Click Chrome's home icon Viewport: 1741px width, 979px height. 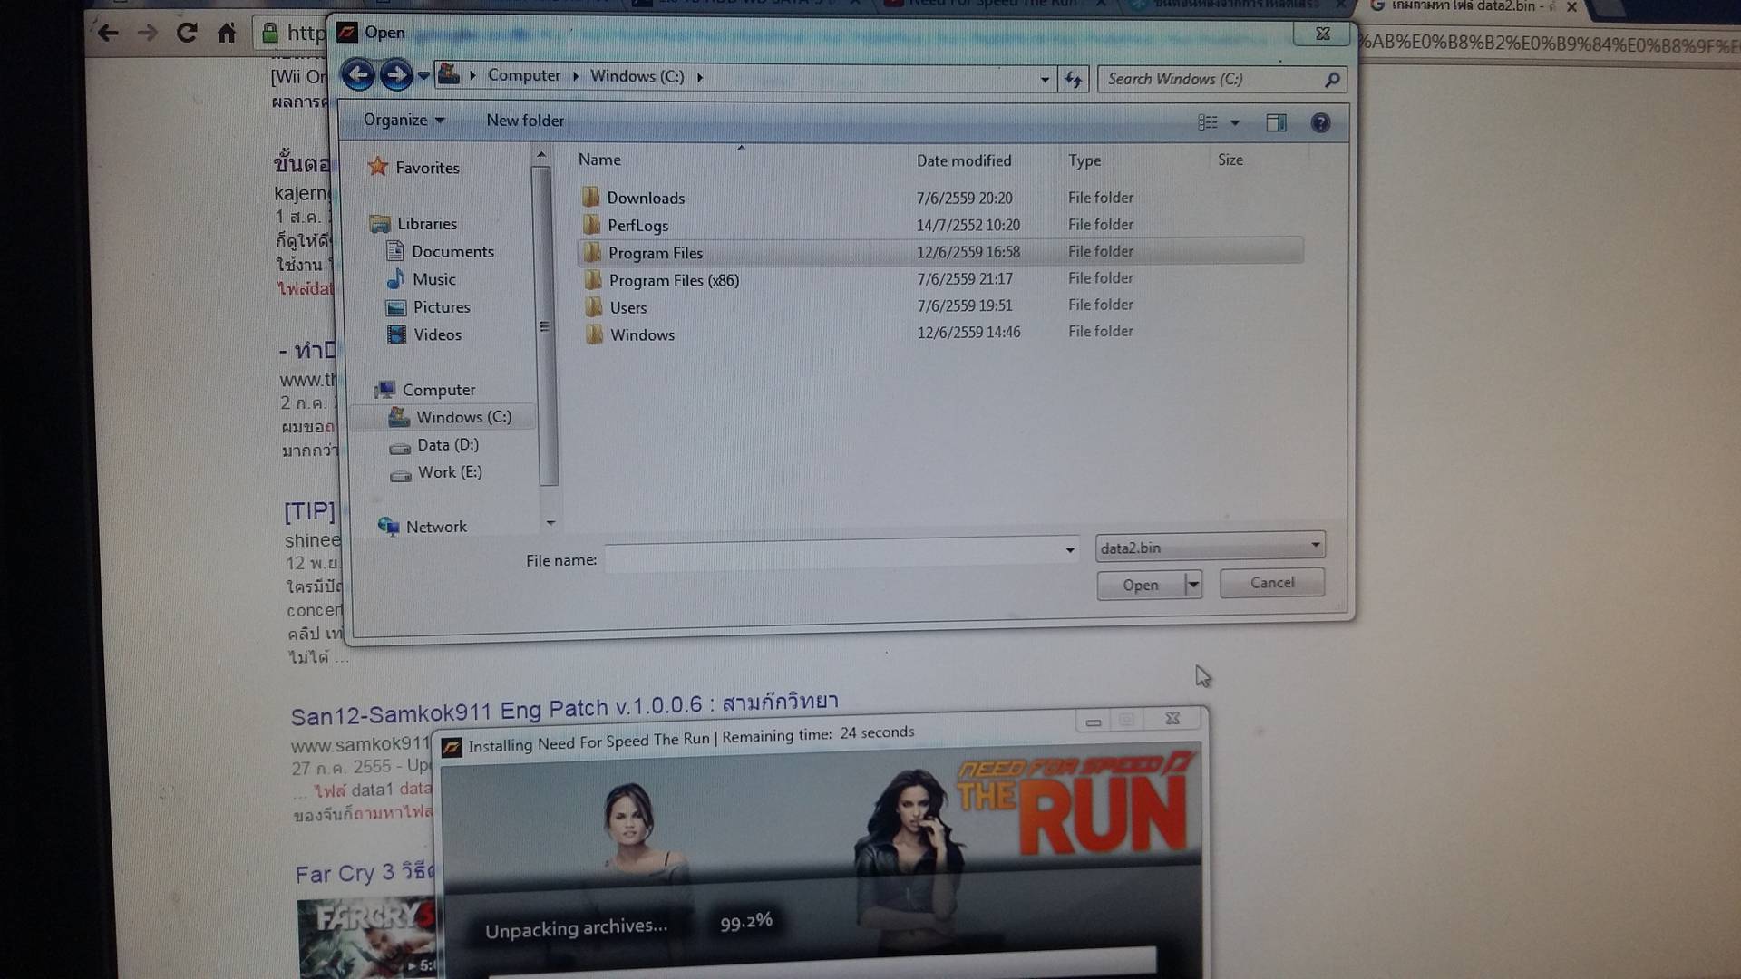[227, 34]
